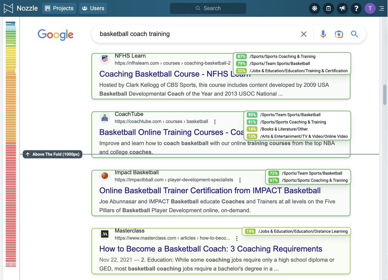Click the CoachTube favicon
Screen dimensions: 388x280
pos(104,118)
